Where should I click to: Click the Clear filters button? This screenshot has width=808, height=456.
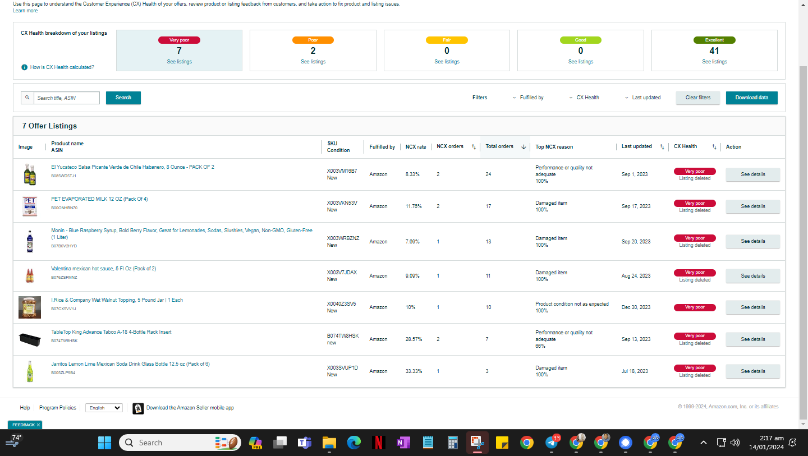pyautogui.click(x=698, y=98)
